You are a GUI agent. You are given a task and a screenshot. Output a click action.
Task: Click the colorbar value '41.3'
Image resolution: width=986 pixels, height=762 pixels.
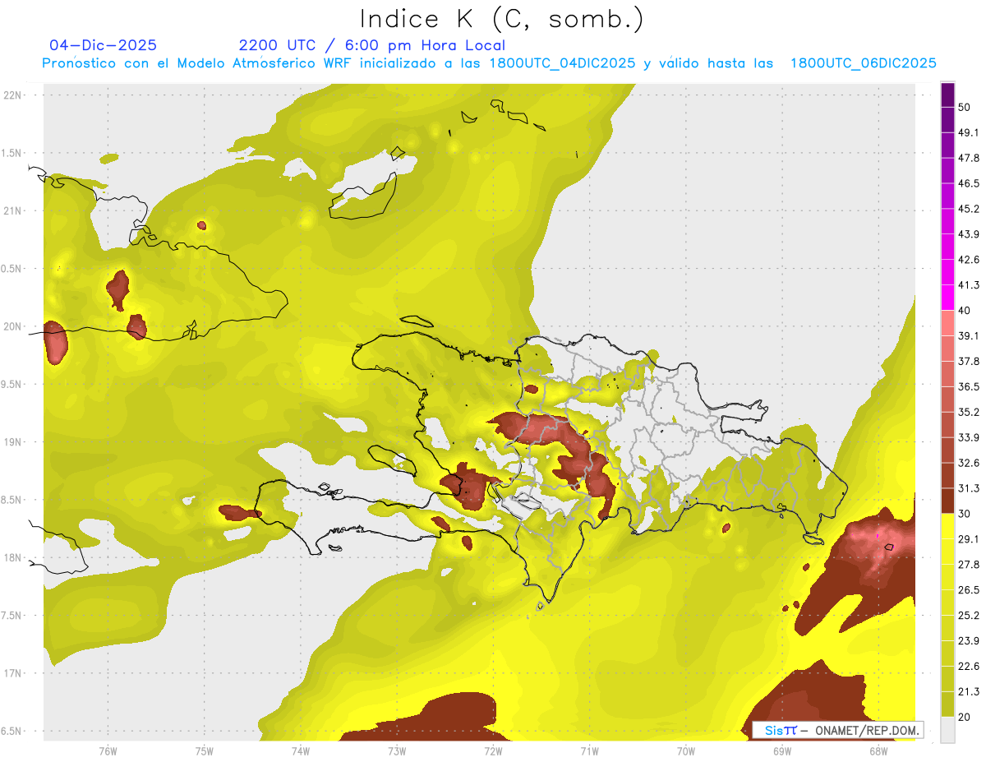968,285
